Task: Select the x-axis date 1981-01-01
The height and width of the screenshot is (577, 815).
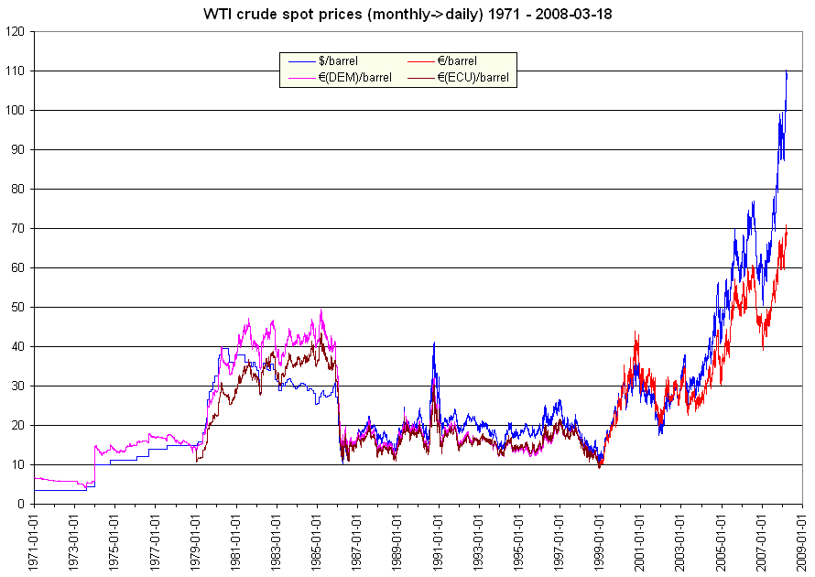Action: [236, 541]
